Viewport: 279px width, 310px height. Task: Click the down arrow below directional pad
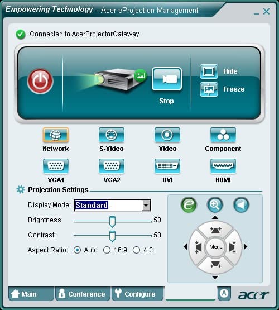click(215, 278)
